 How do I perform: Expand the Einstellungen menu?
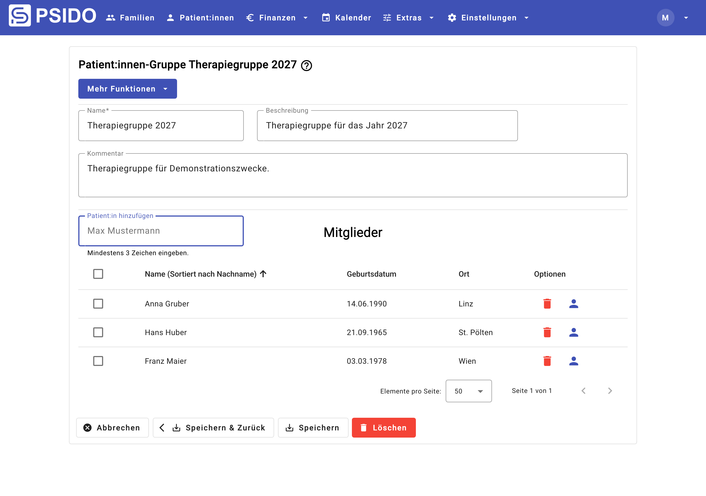[x=488, y=18]
